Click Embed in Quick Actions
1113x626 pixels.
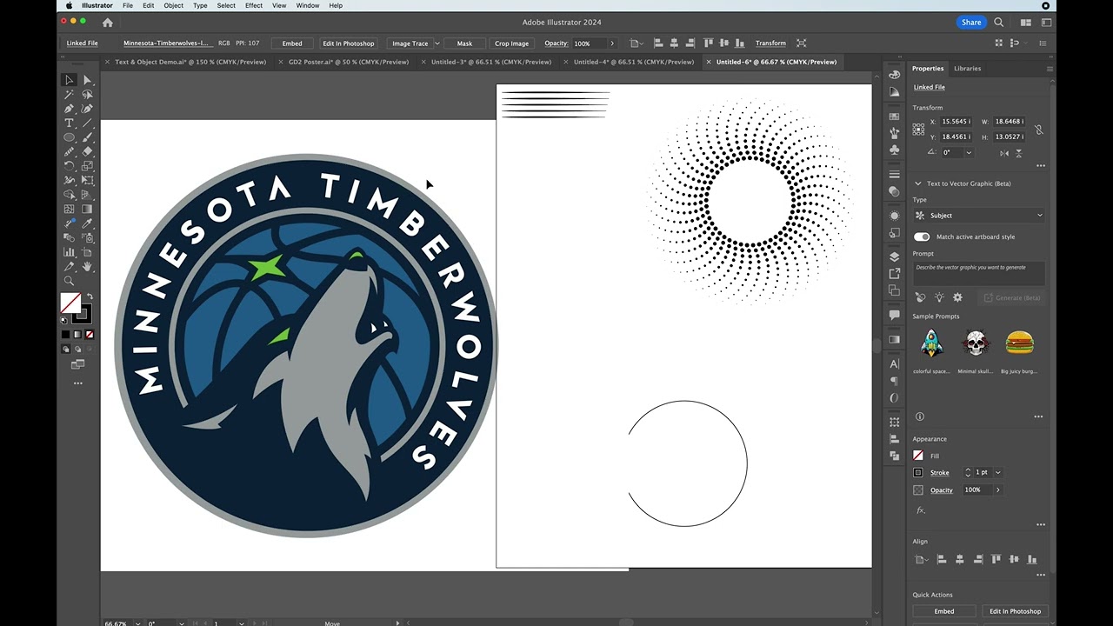(x=943, y=611)
